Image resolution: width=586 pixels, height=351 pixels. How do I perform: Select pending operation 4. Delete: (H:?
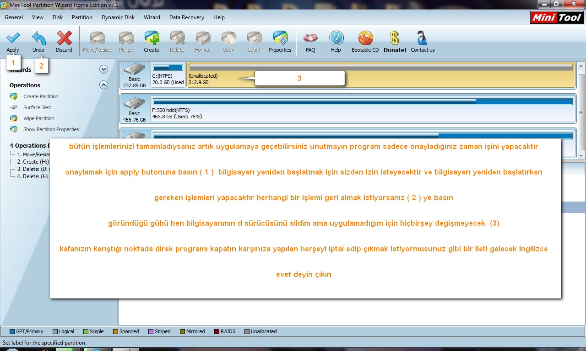(33, 176)
